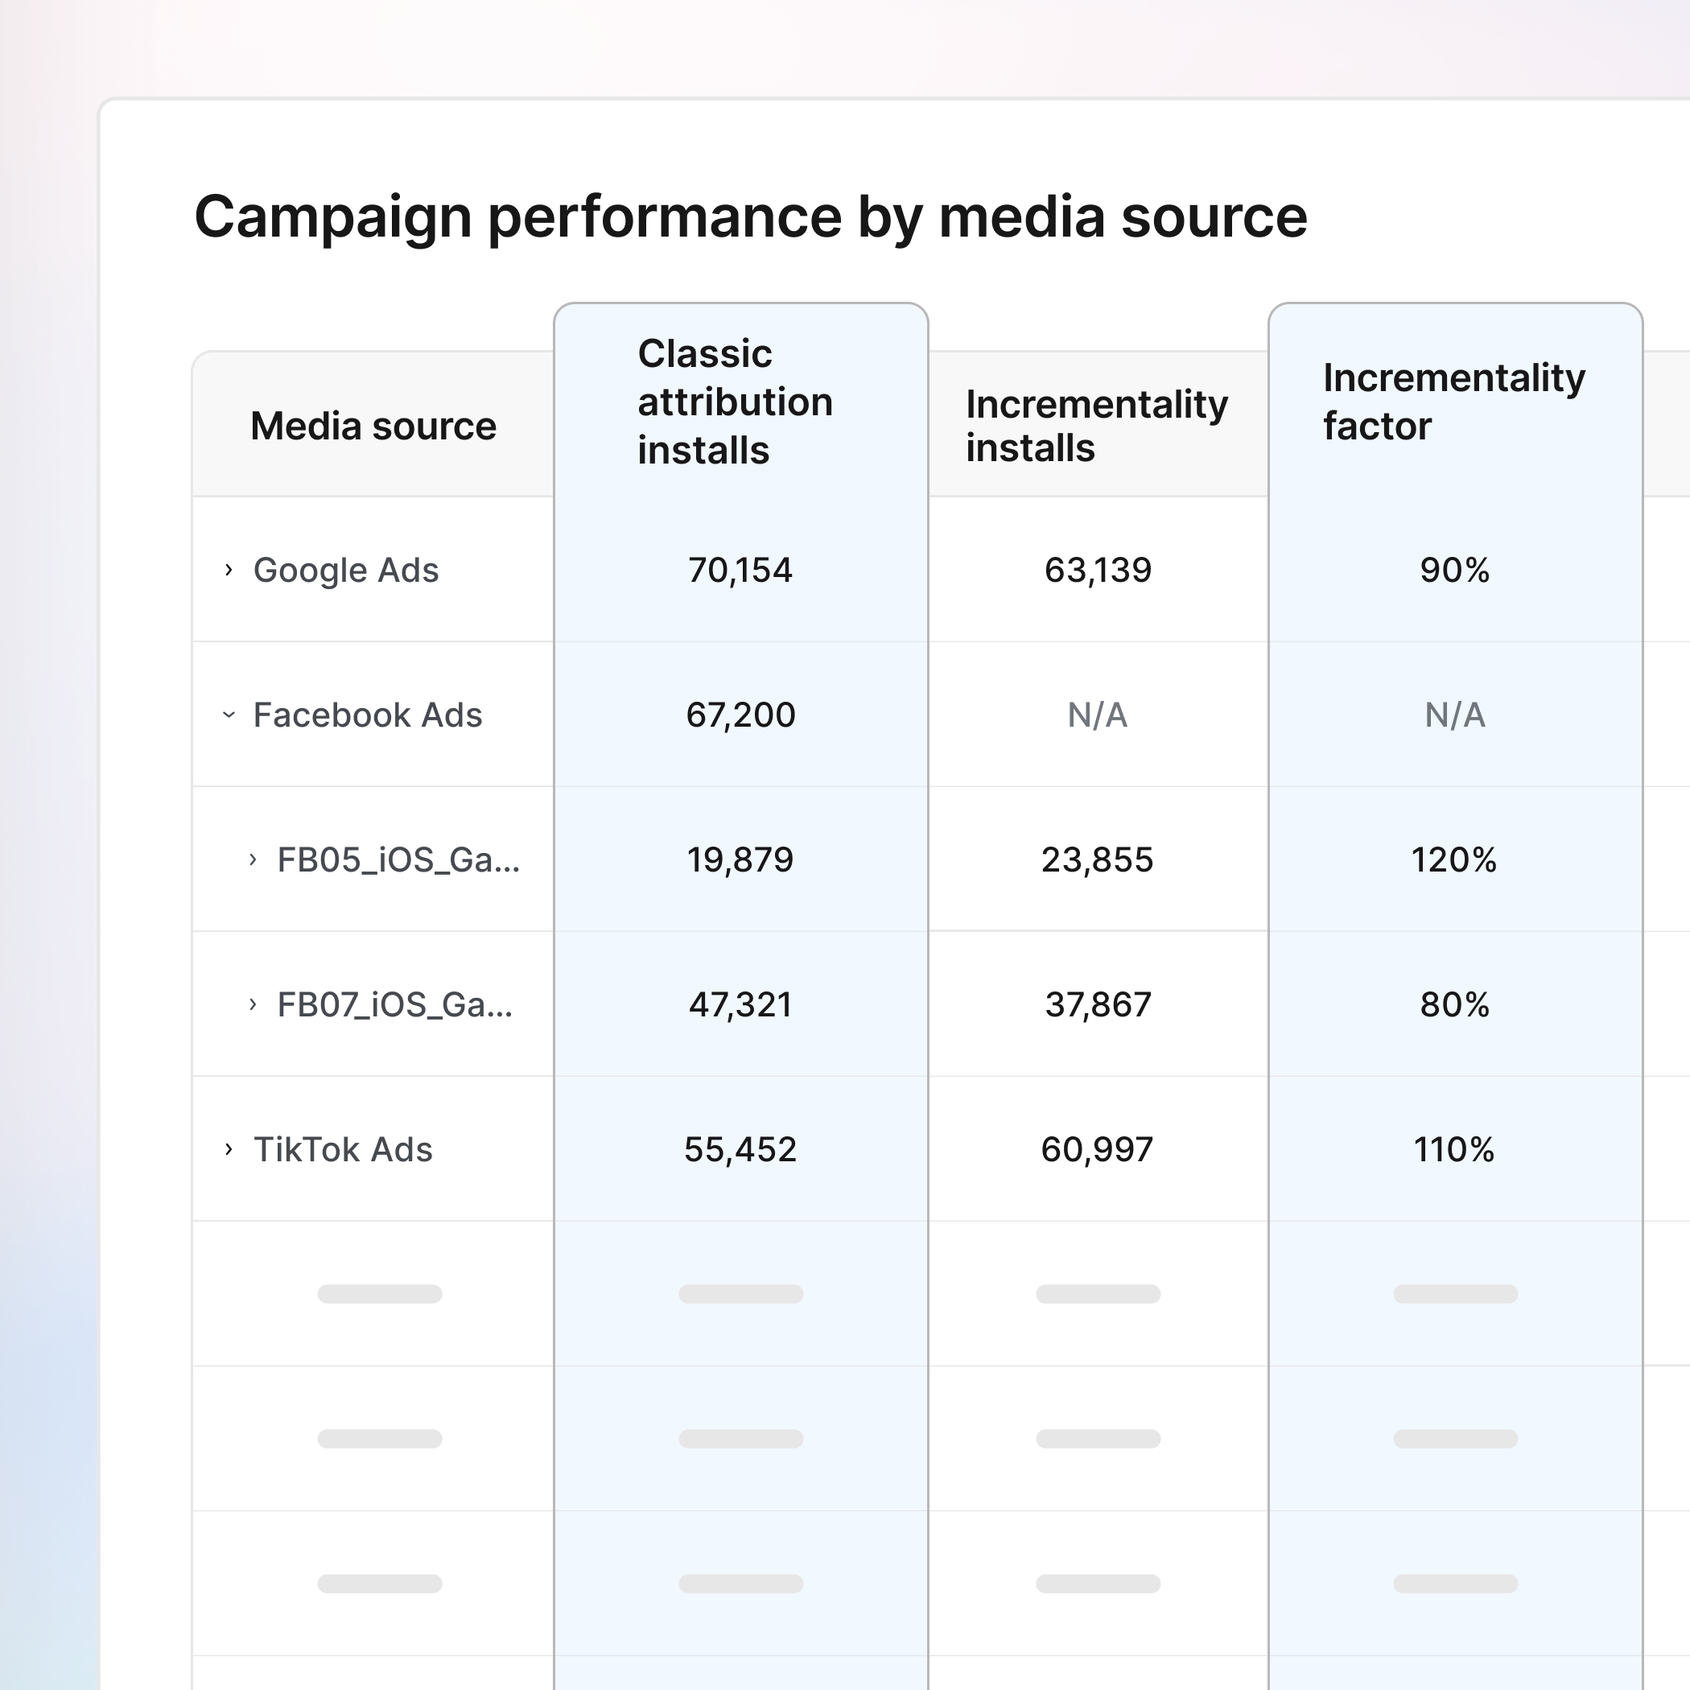
Task: Click the Google Ads label
Action: [345, 571]
